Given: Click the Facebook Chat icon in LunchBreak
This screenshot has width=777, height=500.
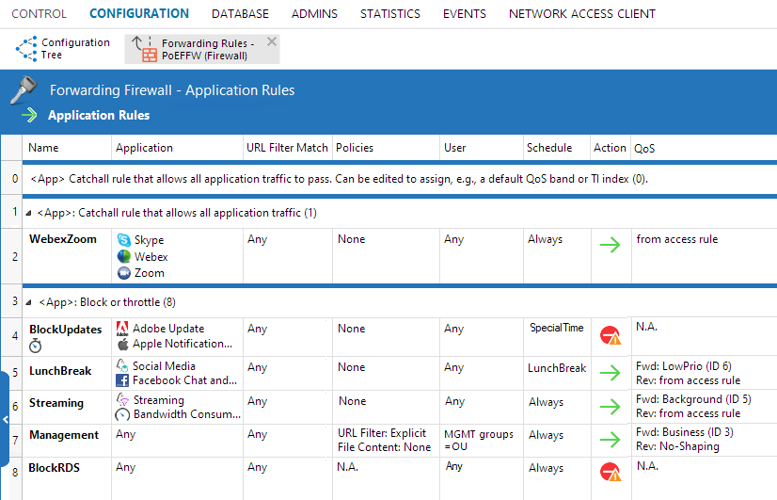Looking at the screenshot, I should click(122, 381).
